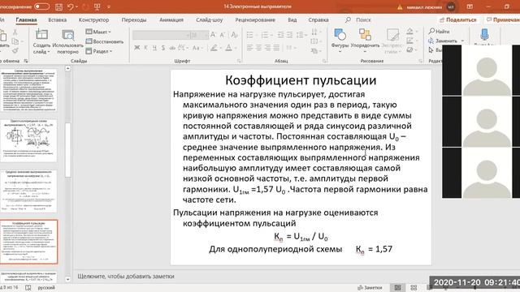Click the Format Painter brush icon

click(x=15, y=50)
